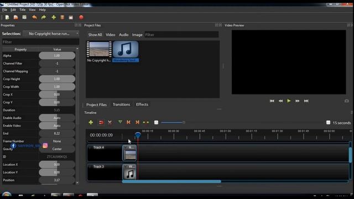Viewport: 354px width, 199px height.
Task: Close the Properties panel
Action: [80, 25]
